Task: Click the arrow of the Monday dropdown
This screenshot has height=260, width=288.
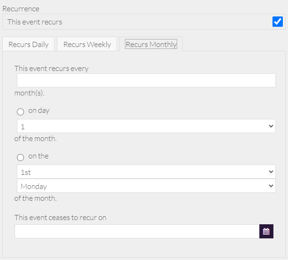Action: pos(271,186)
